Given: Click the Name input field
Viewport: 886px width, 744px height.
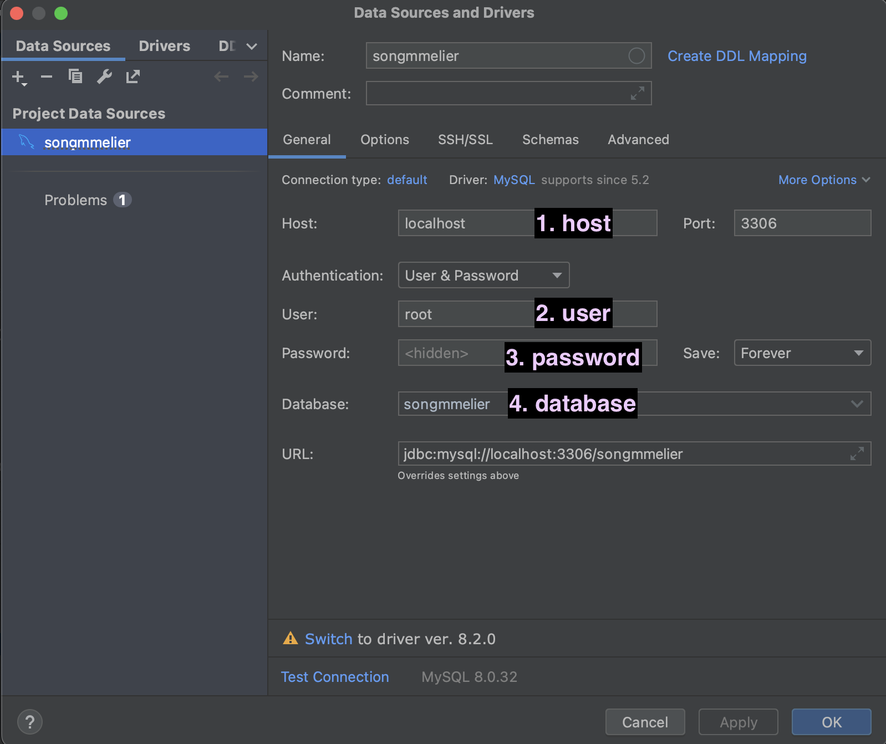Looking at the screenshot, I should pos(508,55).
